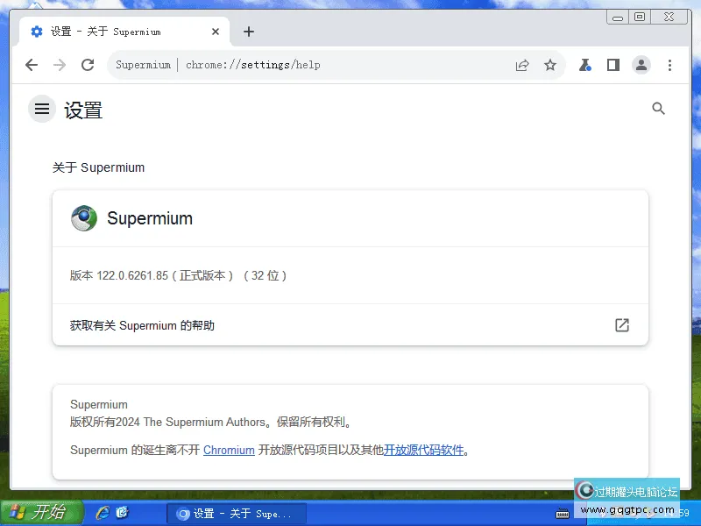Screen dimensions: 701x526
Task: Click the address bar showing chrome://settings/help
Action: click(x=263, y=64)
